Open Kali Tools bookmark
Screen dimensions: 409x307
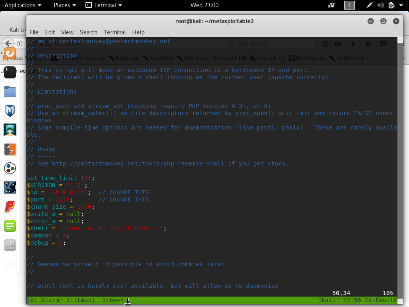pos(193,58)
